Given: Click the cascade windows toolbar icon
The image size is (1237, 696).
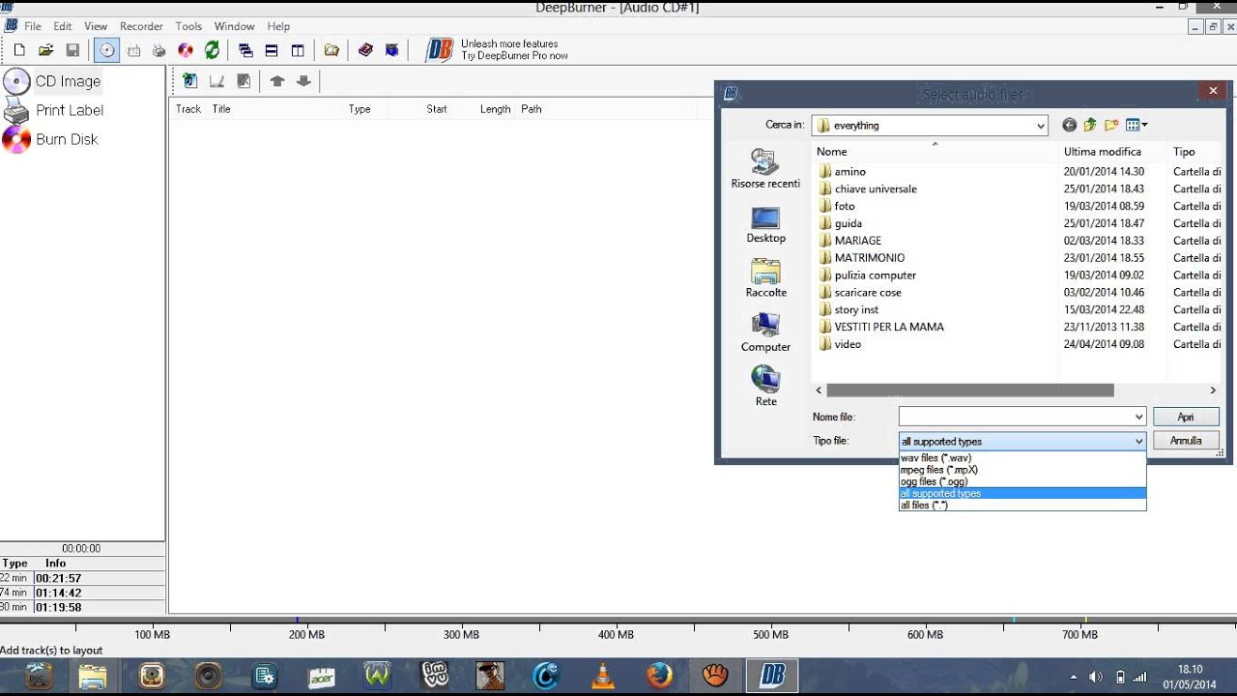Looking at the screenshot, I should tap(245, 50).
